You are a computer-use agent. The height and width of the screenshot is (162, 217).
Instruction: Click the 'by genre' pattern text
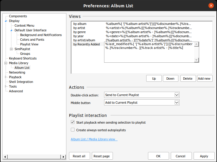point(149,32)
